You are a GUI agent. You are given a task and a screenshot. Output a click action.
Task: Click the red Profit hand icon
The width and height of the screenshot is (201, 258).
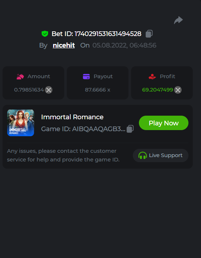click(152, 76)
